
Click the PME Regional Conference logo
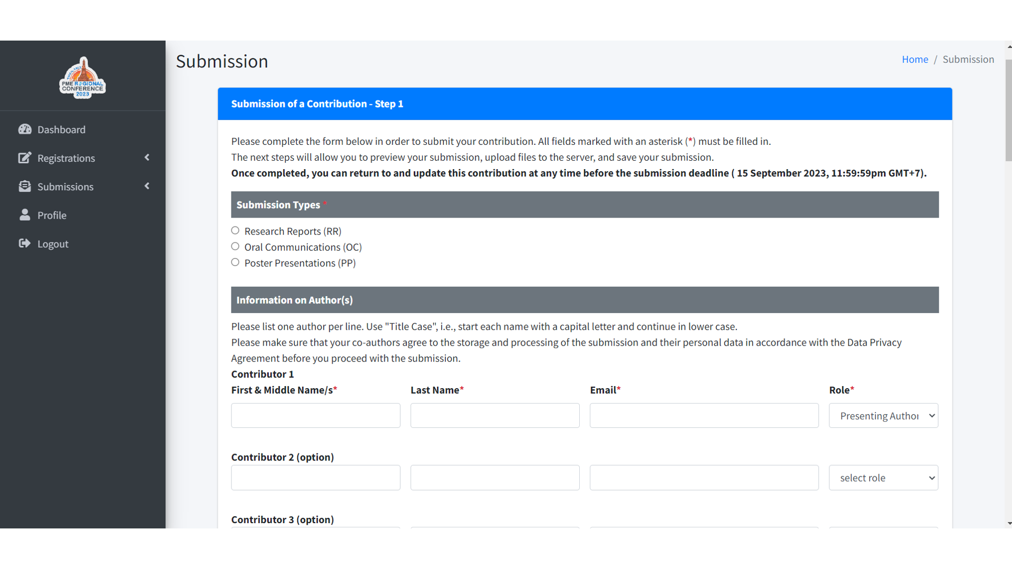coord(83,78)
